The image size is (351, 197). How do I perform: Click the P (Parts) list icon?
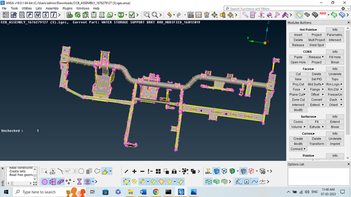[29, 15]
